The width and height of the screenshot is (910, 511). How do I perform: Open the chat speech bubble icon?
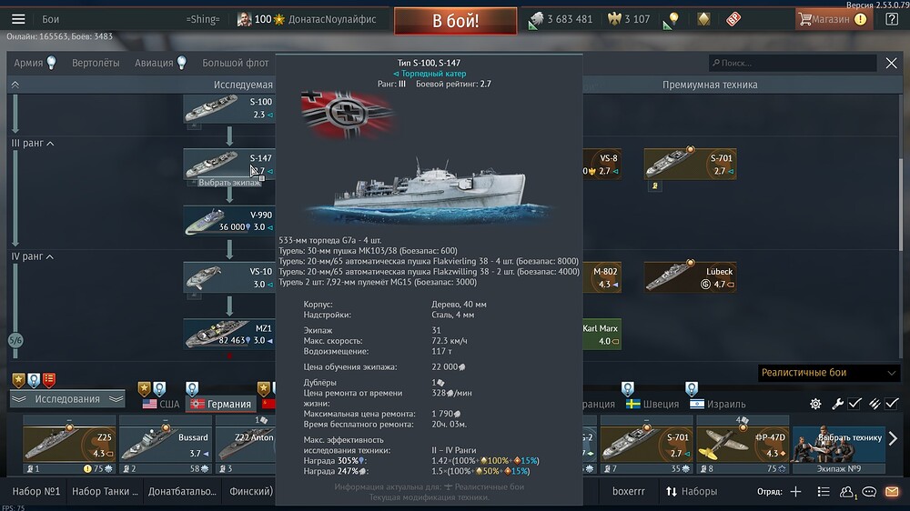click(869, 492)
